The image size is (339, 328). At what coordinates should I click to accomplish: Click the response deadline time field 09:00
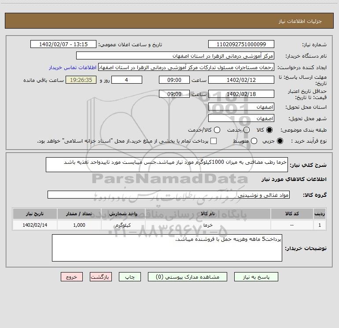click(x=174, y=80)
